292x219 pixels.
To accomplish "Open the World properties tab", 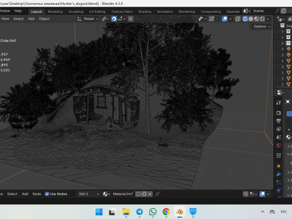I will click(x=279, y=145).
